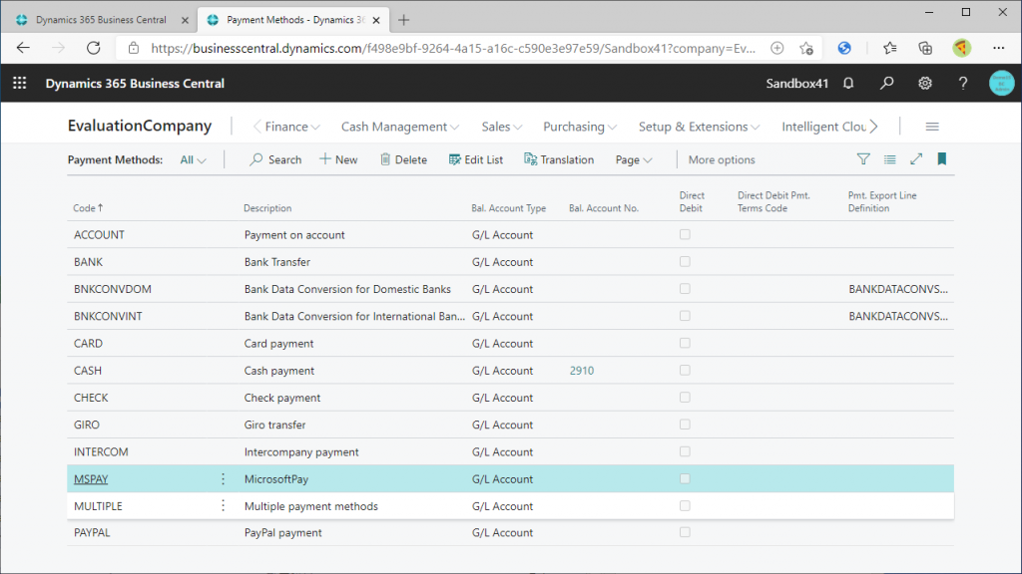Open the hamburger navigation menu
The image size is (1022, 574).
[x=932, y=127]
